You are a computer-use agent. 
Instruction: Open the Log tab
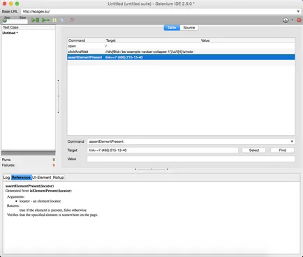(x=6, y=178)
